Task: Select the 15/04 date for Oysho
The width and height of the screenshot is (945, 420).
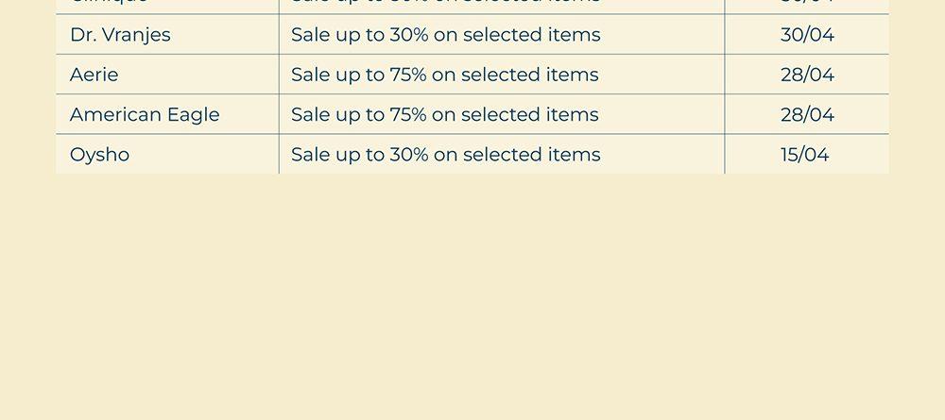Action: [x=804, y=154]
